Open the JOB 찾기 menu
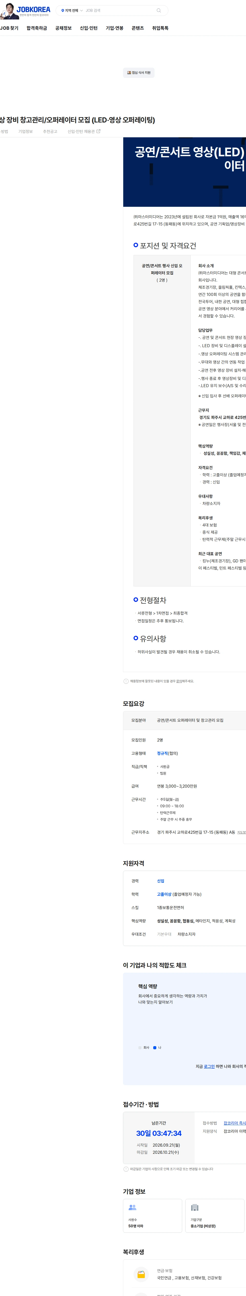246x1296 pixels. coord(9,28)
